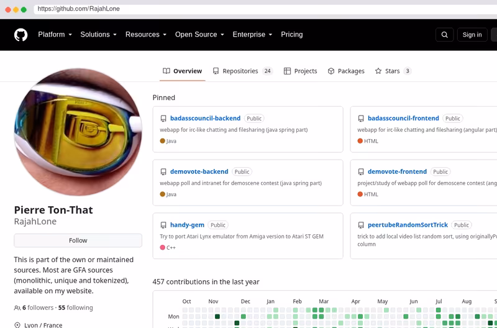Click the Stars tab star icon
Screen dimensions: 497x328
(x=378, y=71)
